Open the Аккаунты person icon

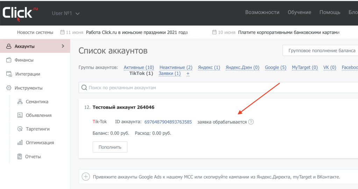point(9,46)
